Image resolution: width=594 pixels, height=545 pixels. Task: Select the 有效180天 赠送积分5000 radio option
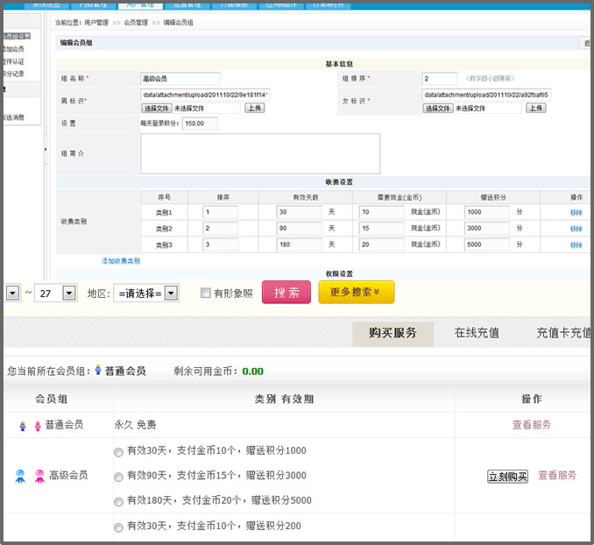coord(118,501)
